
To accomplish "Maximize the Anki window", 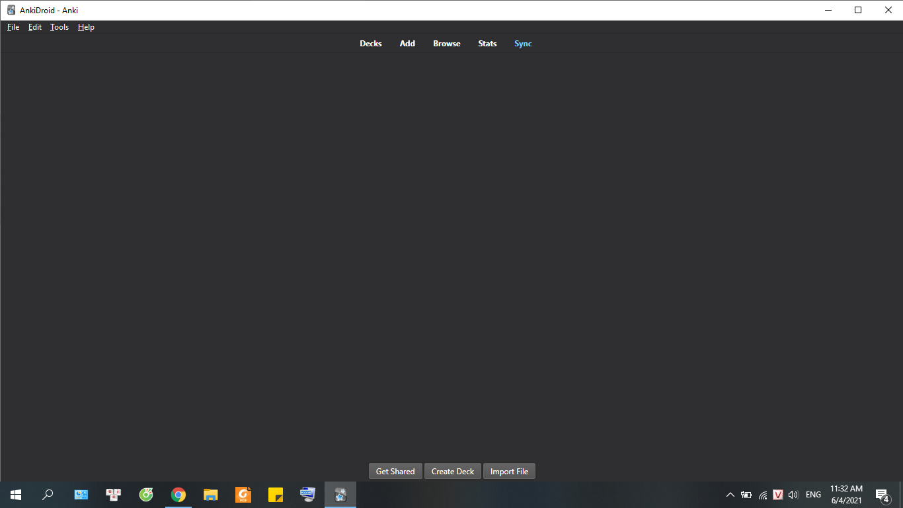I will pos(858,10).
